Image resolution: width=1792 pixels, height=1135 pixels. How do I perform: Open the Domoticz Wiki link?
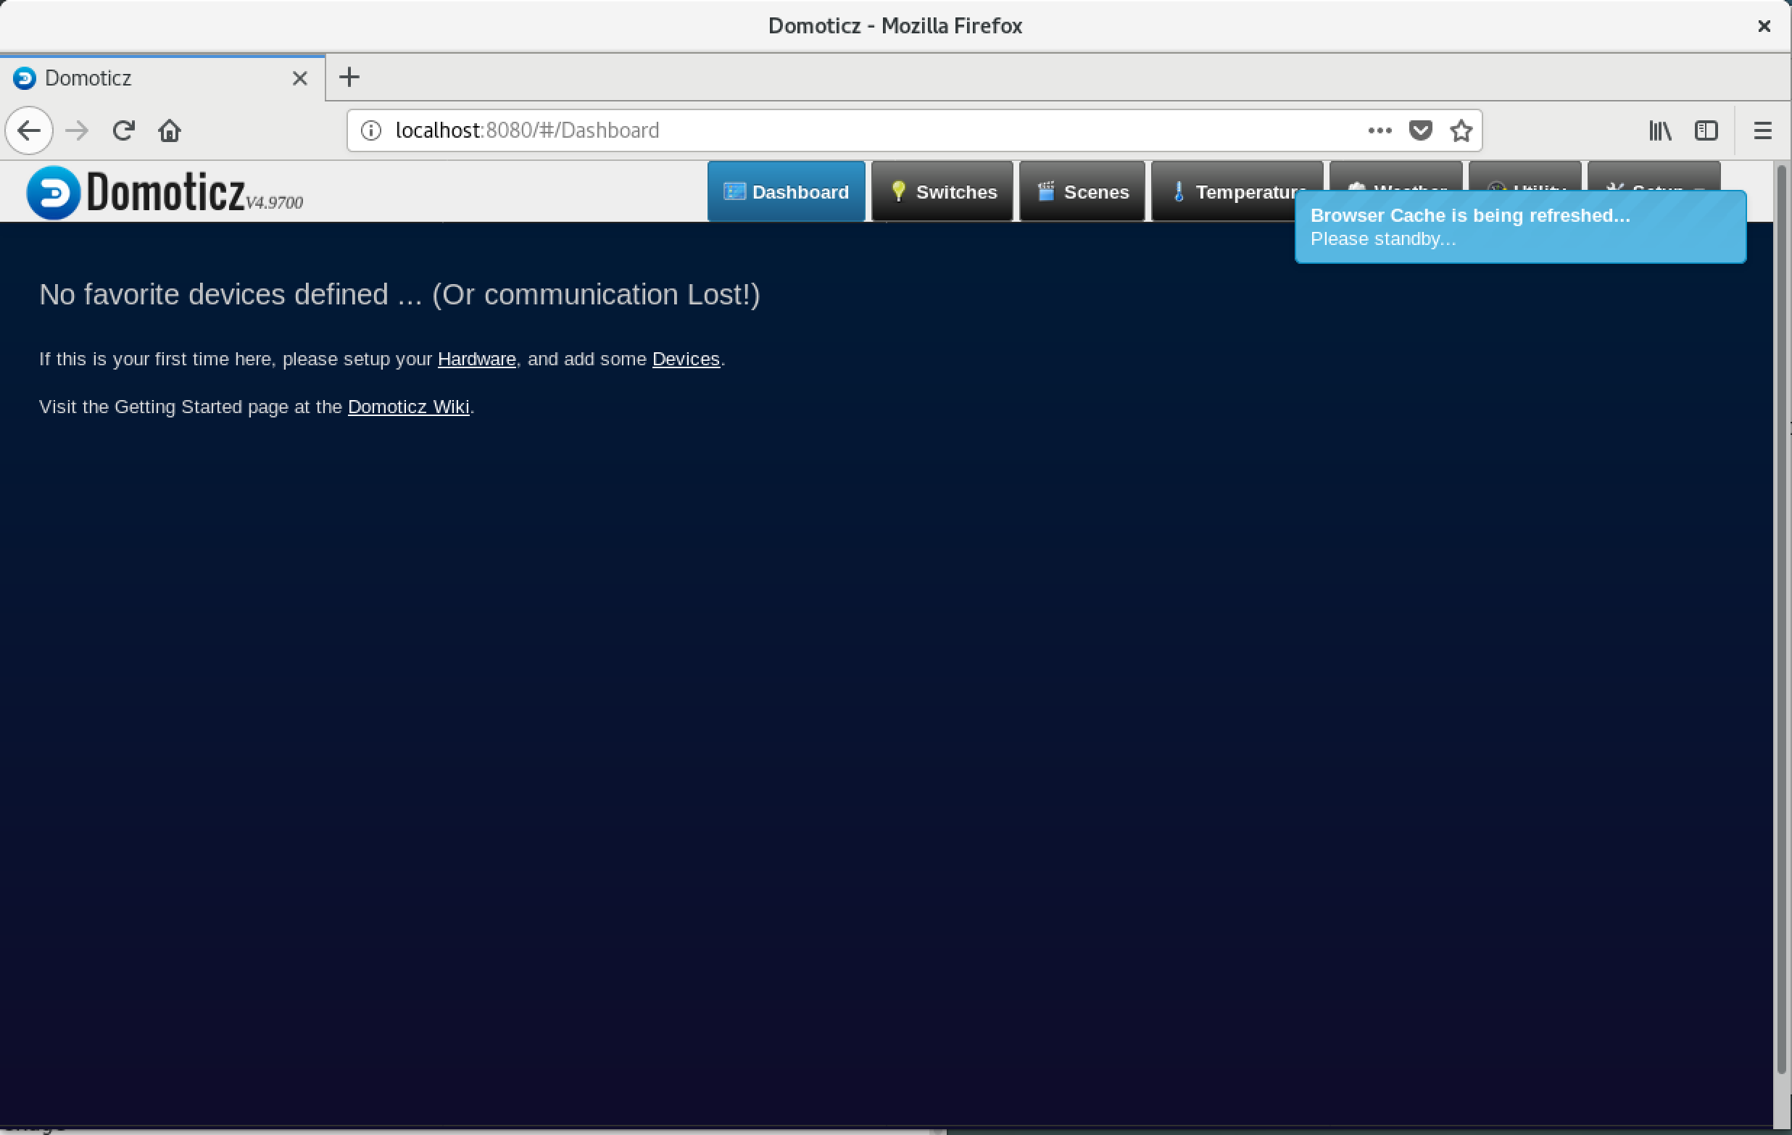click(409, 407)
